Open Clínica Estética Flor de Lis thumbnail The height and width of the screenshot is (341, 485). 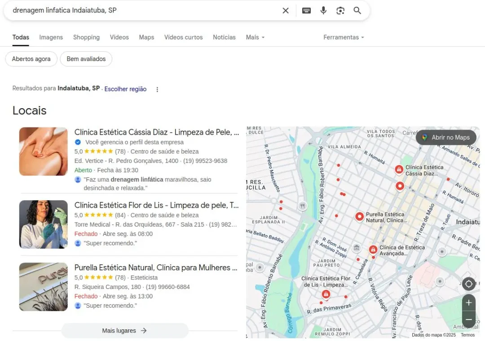(44, 224)
